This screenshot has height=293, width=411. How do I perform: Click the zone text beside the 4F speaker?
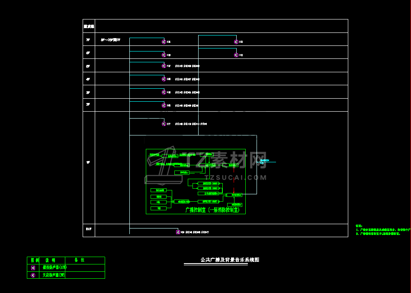187,79
